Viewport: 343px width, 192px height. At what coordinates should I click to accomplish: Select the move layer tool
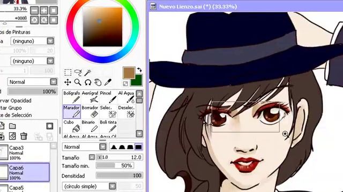[68, 82]
